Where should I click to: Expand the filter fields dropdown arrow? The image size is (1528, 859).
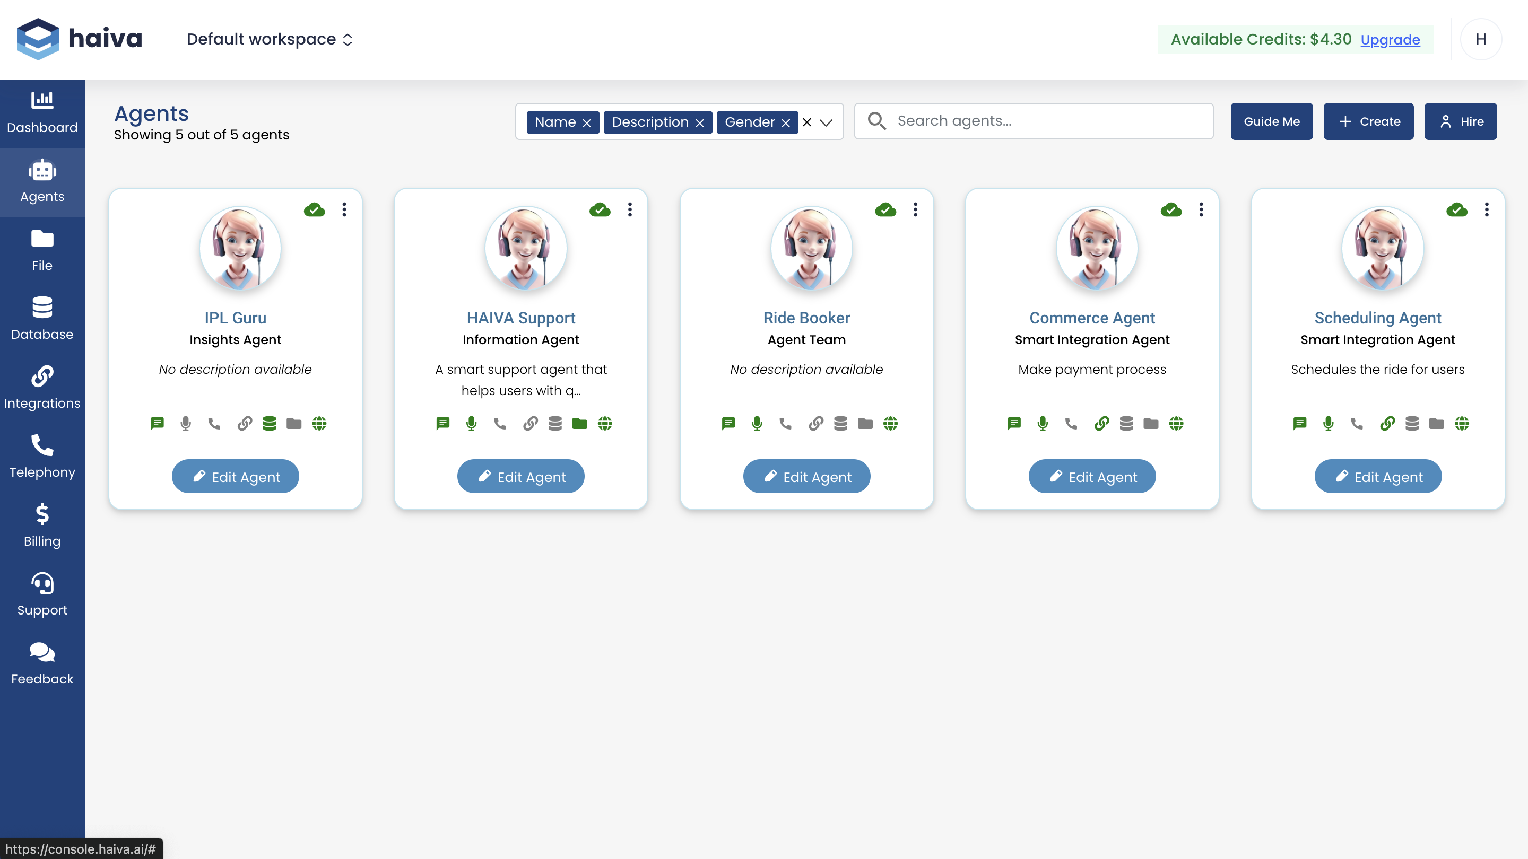click(826, 122)
